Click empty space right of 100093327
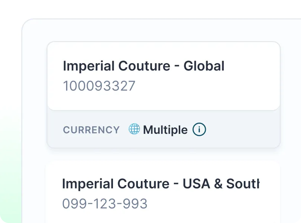 pos(208,86)
